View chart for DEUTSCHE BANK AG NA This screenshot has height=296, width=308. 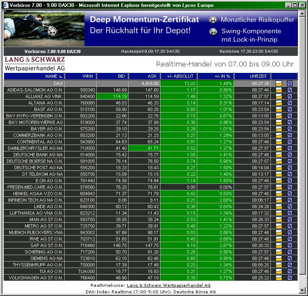pyautogui.click(x=279, y=155)
